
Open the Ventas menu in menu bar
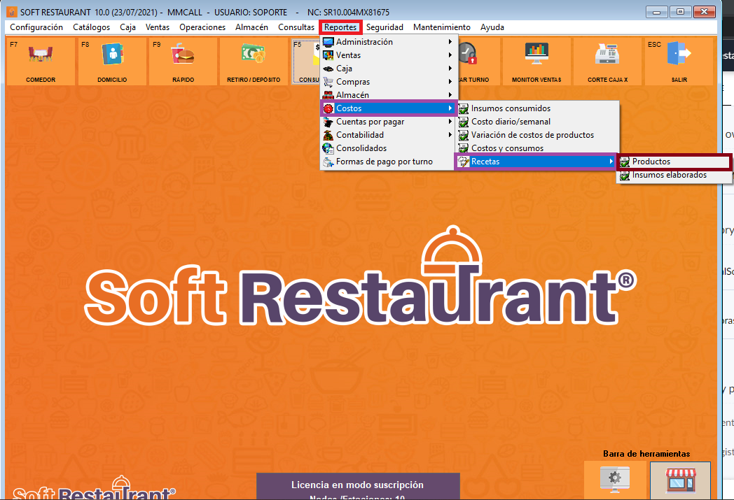point(158,27)
